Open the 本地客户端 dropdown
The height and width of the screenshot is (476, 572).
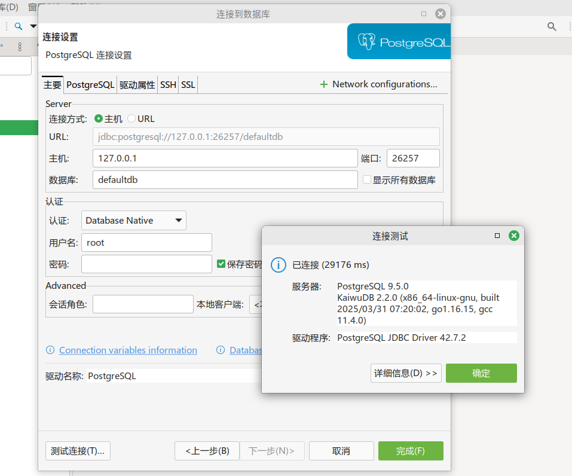255,304
